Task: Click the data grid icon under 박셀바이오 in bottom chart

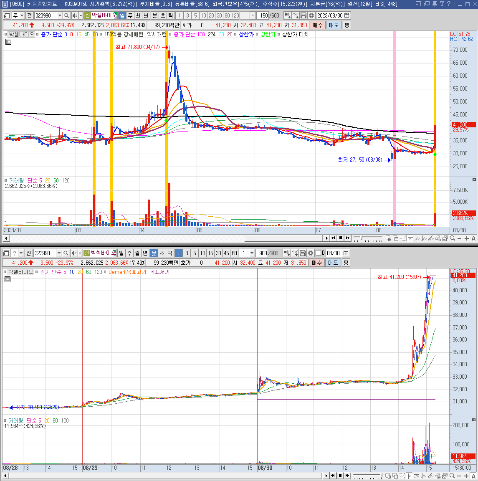Action: (8, 279)
